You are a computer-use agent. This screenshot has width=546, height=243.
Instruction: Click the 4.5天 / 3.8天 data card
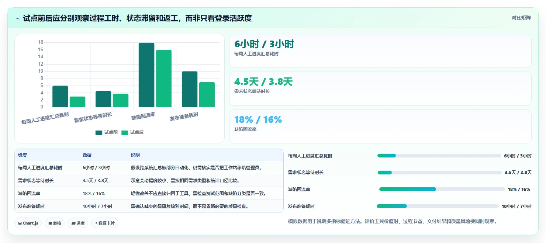[380, 89]
